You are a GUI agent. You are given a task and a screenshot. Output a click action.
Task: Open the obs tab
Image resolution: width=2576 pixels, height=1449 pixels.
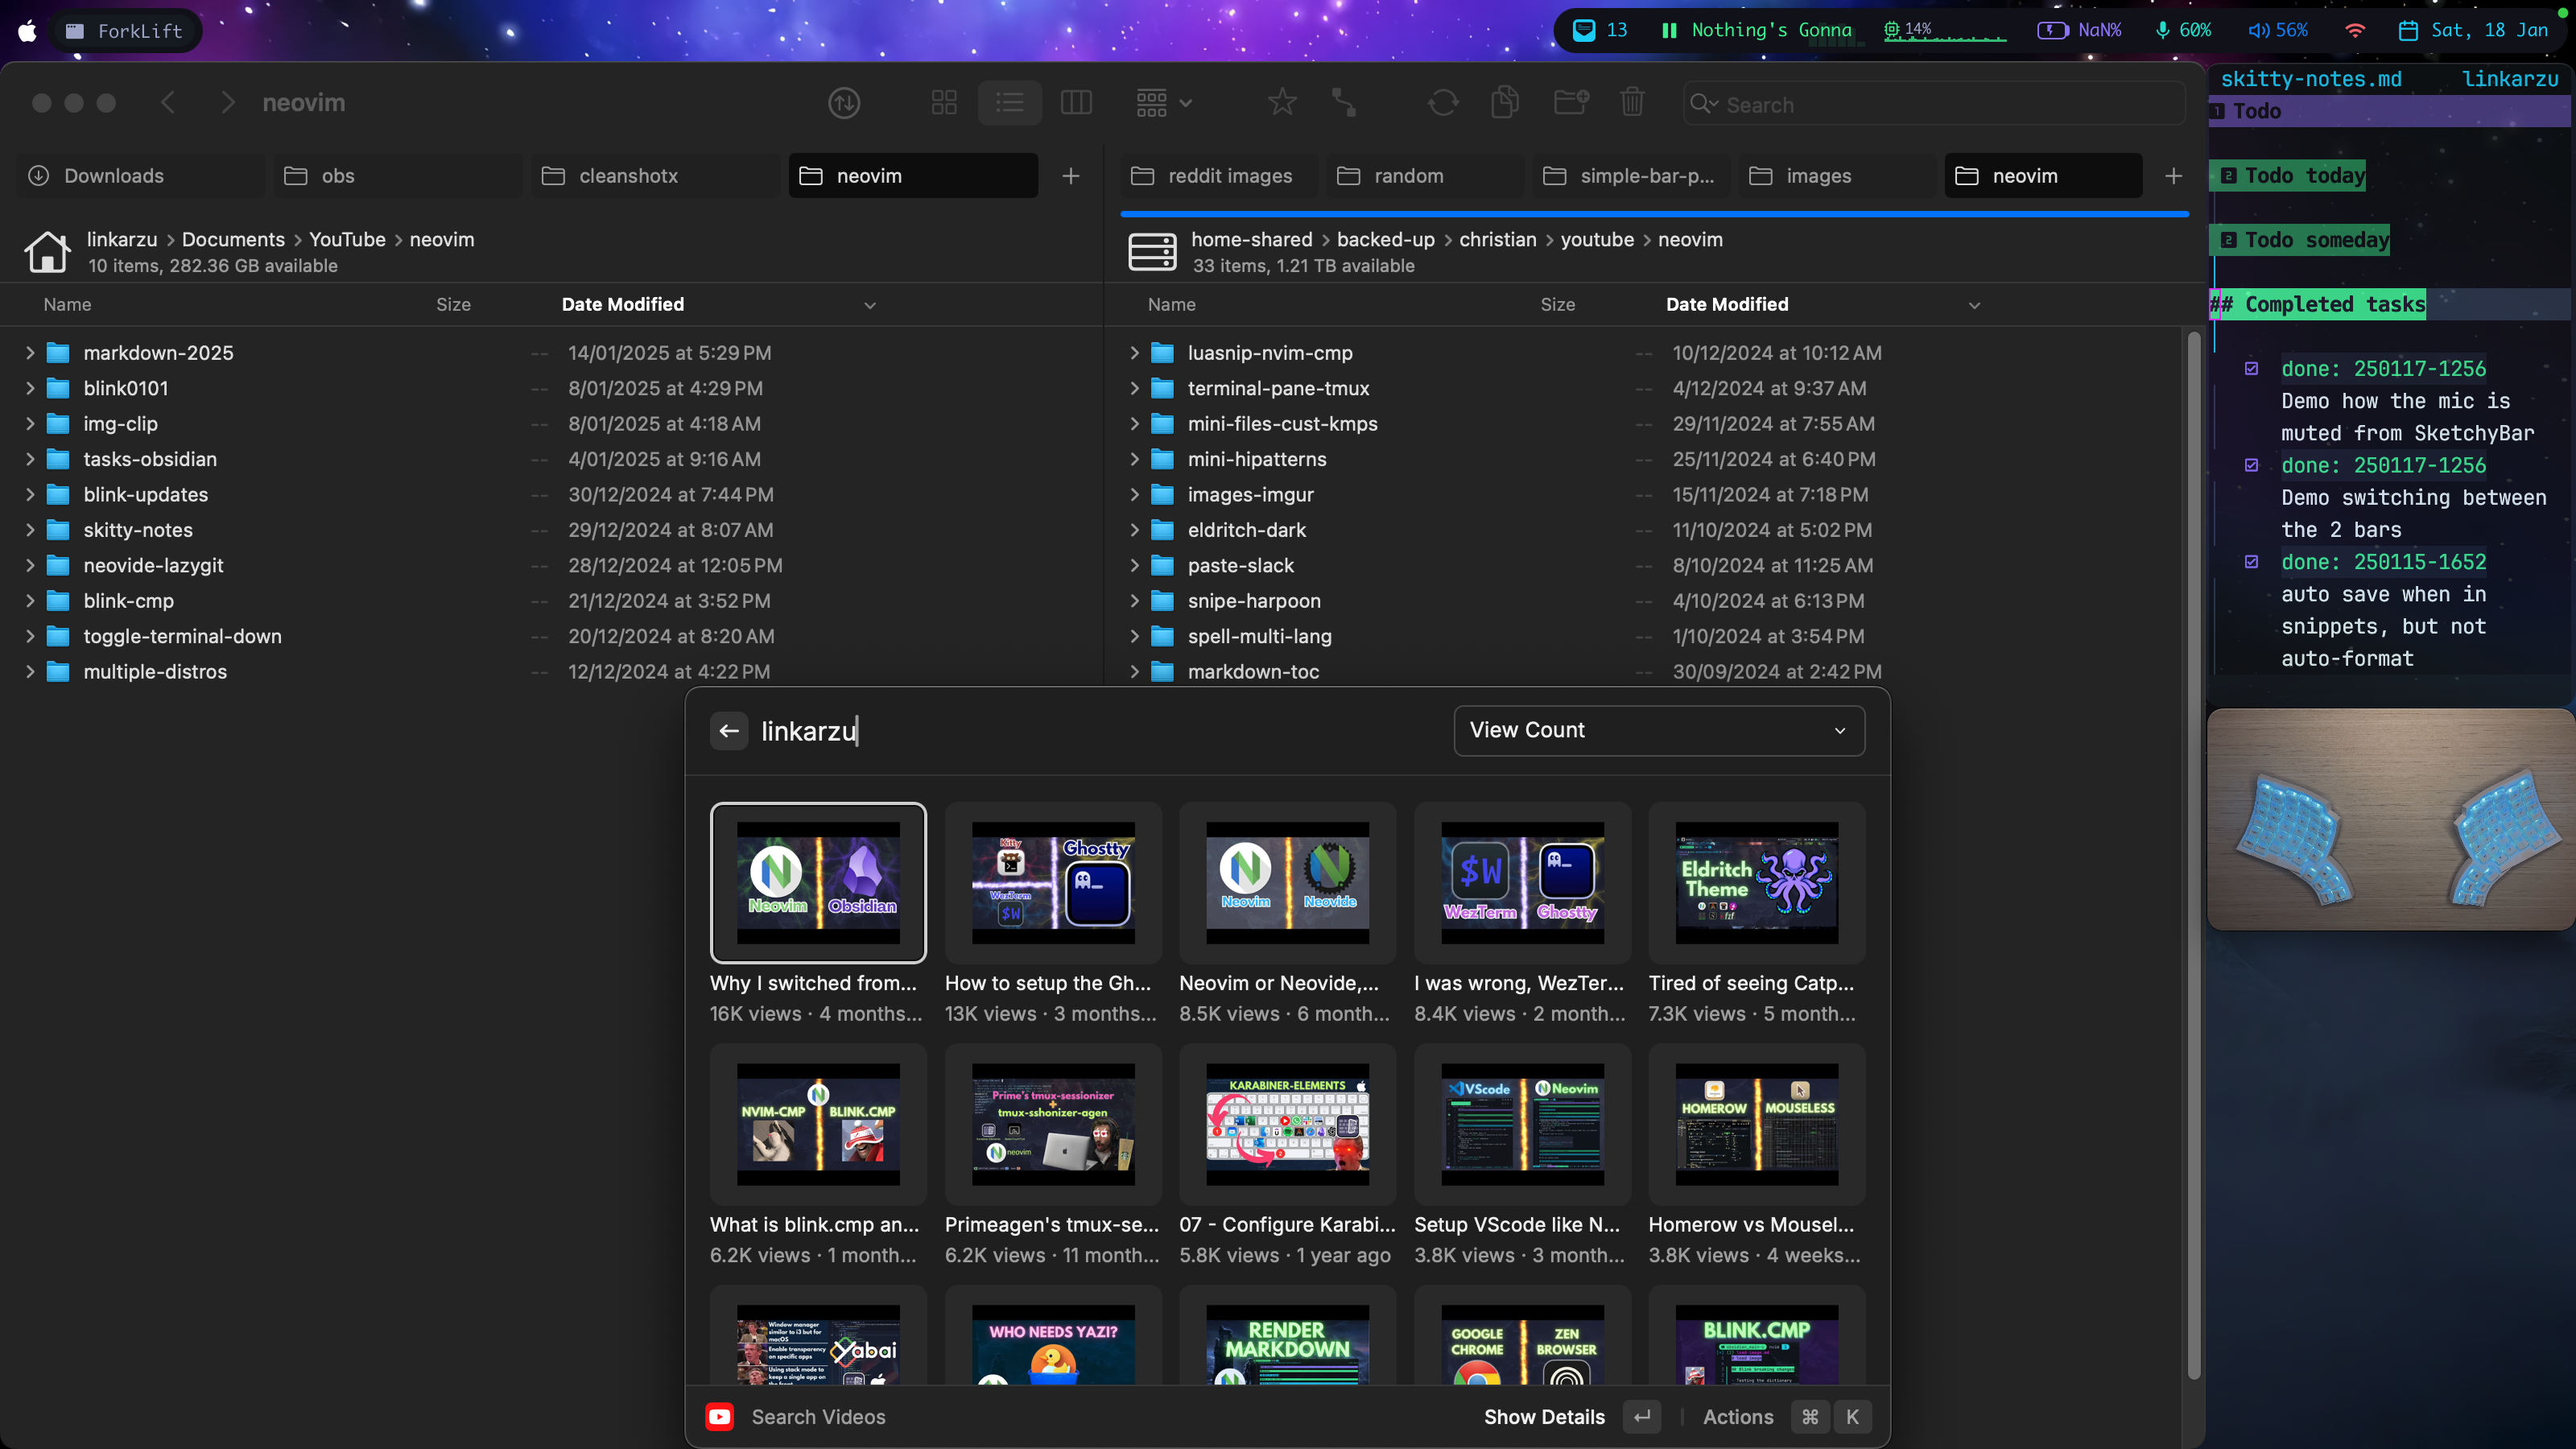[398, 176]
